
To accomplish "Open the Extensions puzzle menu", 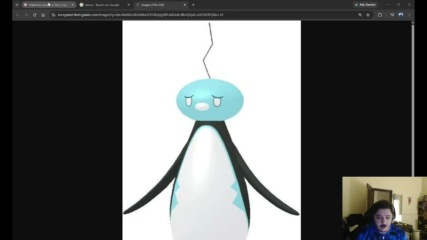I will [x=380, y=15].
